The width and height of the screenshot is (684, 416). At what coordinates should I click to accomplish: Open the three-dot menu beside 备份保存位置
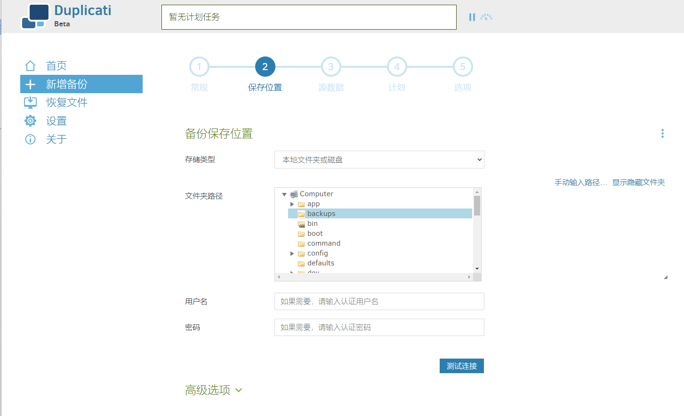(662, 134)
